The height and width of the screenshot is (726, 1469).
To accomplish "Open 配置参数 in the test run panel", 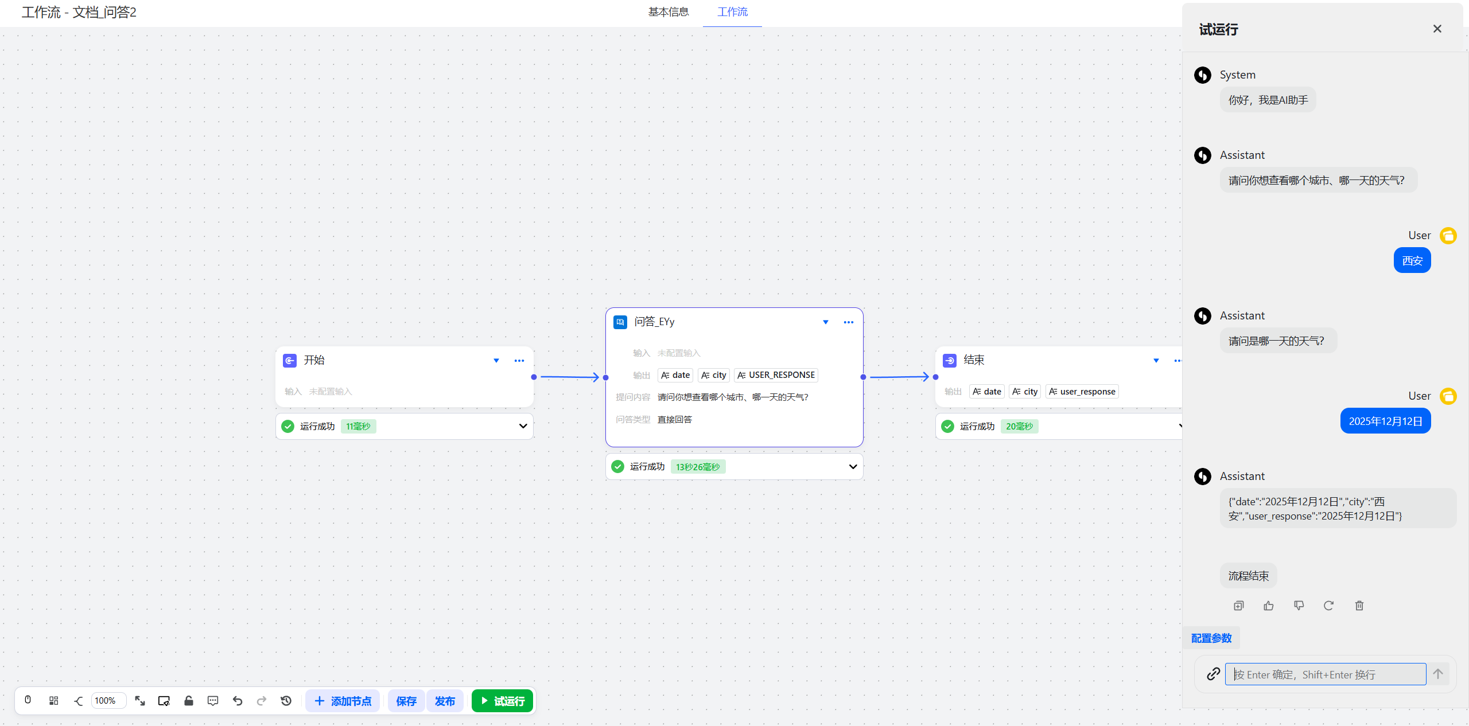I will point(1211,638).
